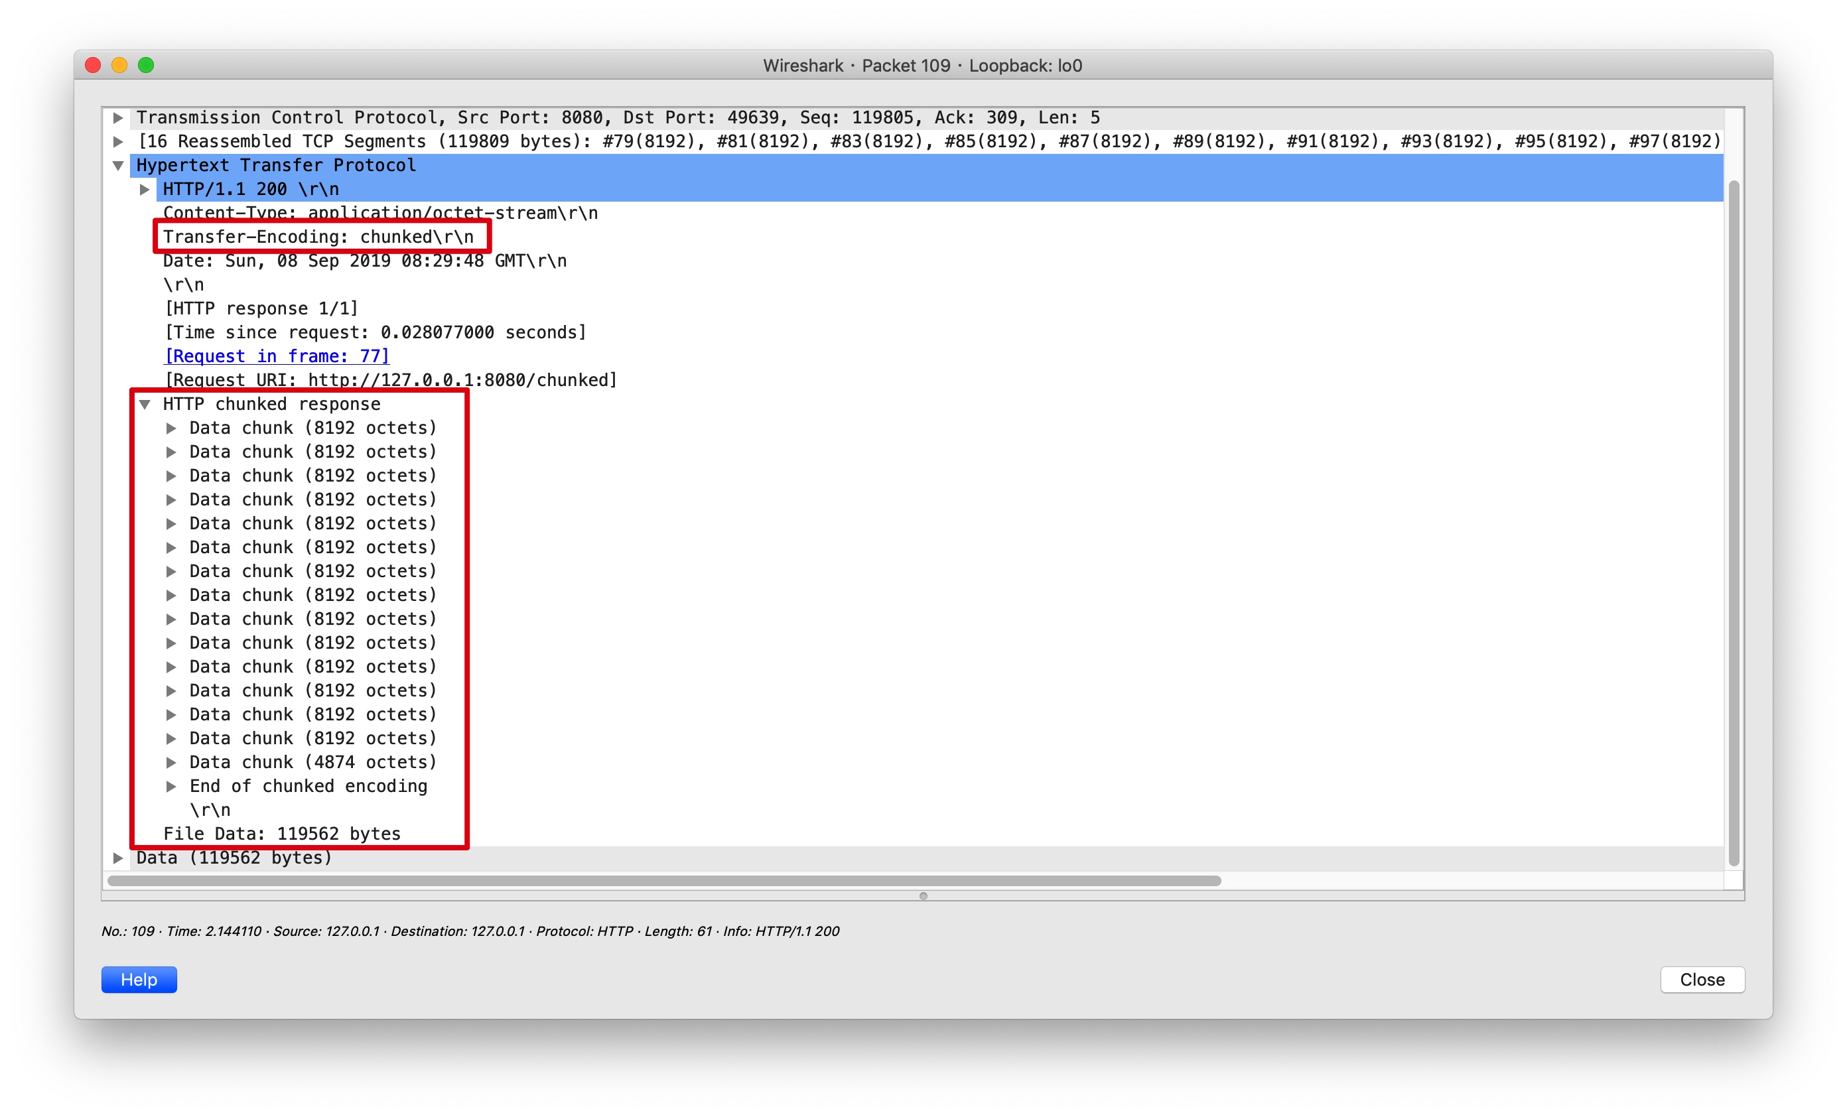
Task: Expand the Data chunk (4874 octets) entry
Action: (171, 761)
